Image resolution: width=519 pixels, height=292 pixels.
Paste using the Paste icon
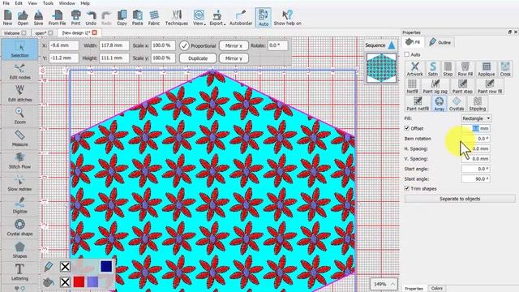point(137,18)
